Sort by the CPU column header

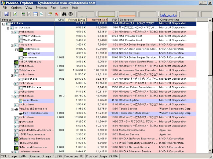click(60, 20)
